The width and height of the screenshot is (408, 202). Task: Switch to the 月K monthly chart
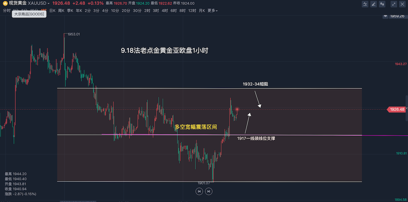point(202,10)
